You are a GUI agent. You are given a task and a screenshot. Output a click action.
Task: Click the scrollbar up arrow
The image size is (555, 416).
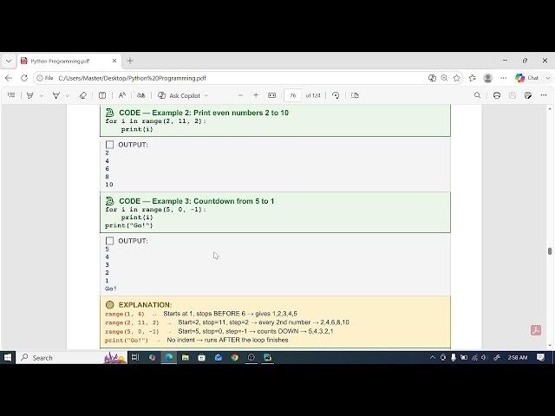pos(550,108)
